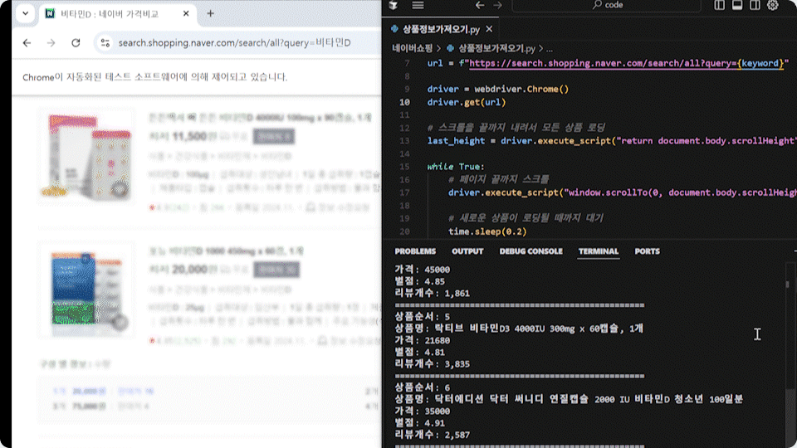
Task: Go back in Chrome browser history
Action: click(27, 43)
